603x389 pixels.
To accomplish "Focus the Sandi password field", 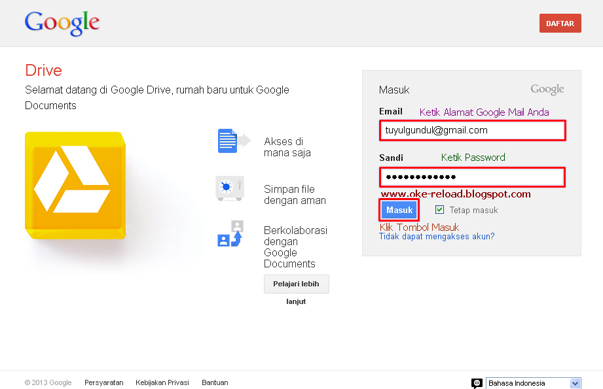I will click(473, 177).
